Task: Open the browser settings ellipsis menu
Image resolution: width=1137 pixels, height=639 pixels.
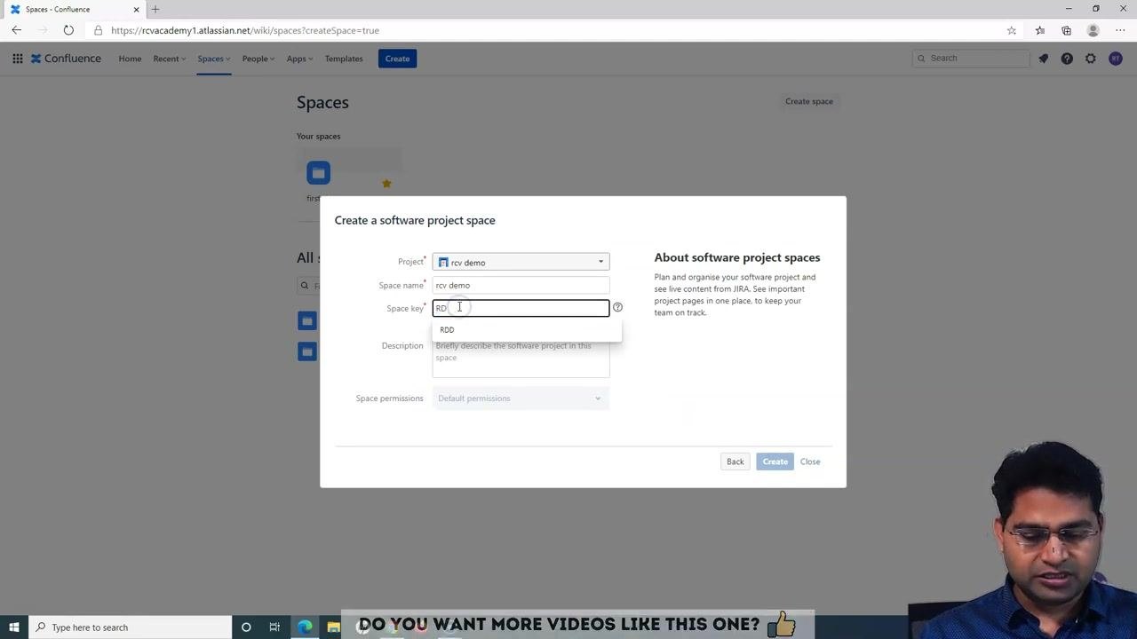Action: 1120,30
